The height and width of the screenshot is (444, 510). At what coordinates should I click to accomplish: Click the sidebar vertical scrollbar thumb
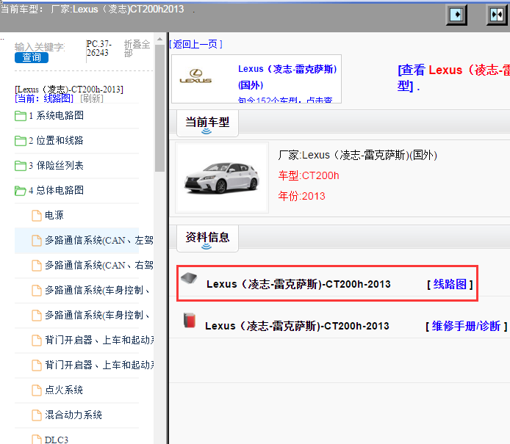coord(159,108)
